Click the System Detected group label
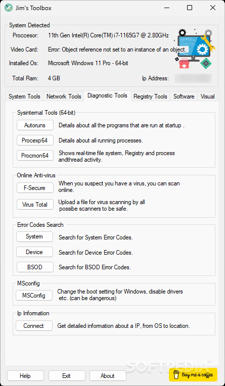Viewport: 225px width, 386px height. pos(29,25)
